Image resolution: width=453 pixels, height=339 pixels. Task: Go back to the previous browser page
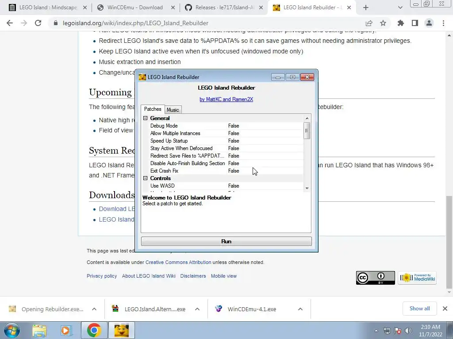click(x=10, y=23)
